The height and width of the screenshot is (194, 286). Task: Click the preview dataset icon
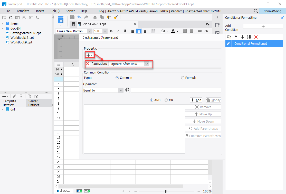(29, 96)
